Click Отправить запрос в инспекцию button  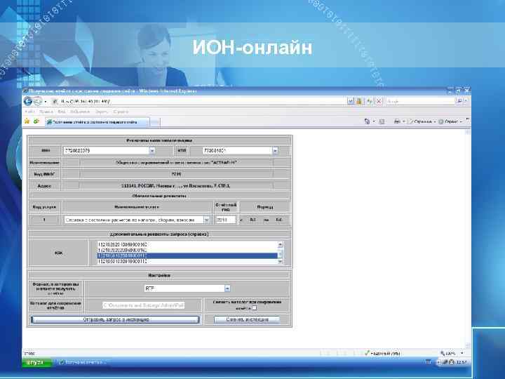pyautogui.click(x=115, y=319)
